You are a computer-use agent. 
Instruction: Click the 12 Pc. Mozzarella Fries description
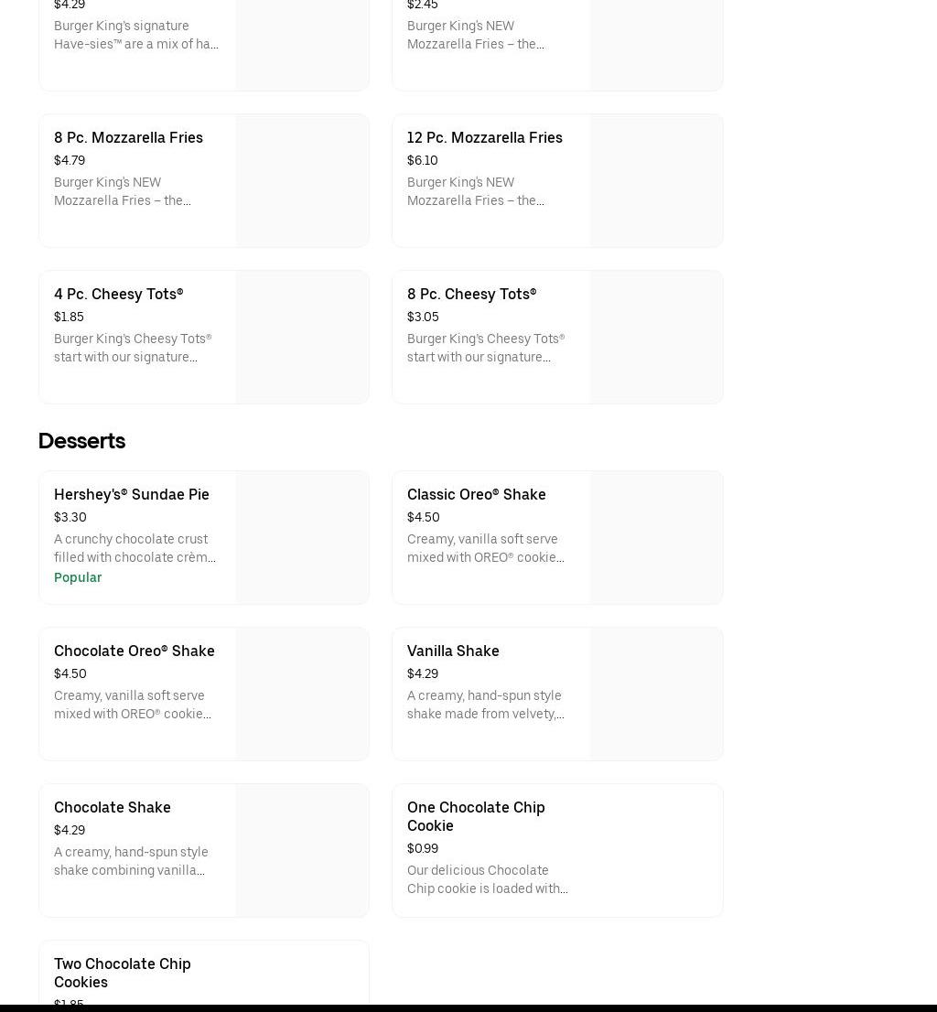476,191
